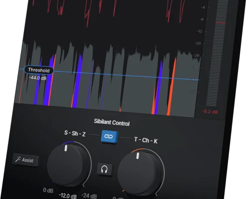Click the 0 dB label under S-Sh-Z knob
The width and height of the screenshot is (249, 199).
(x=48, y=190)
